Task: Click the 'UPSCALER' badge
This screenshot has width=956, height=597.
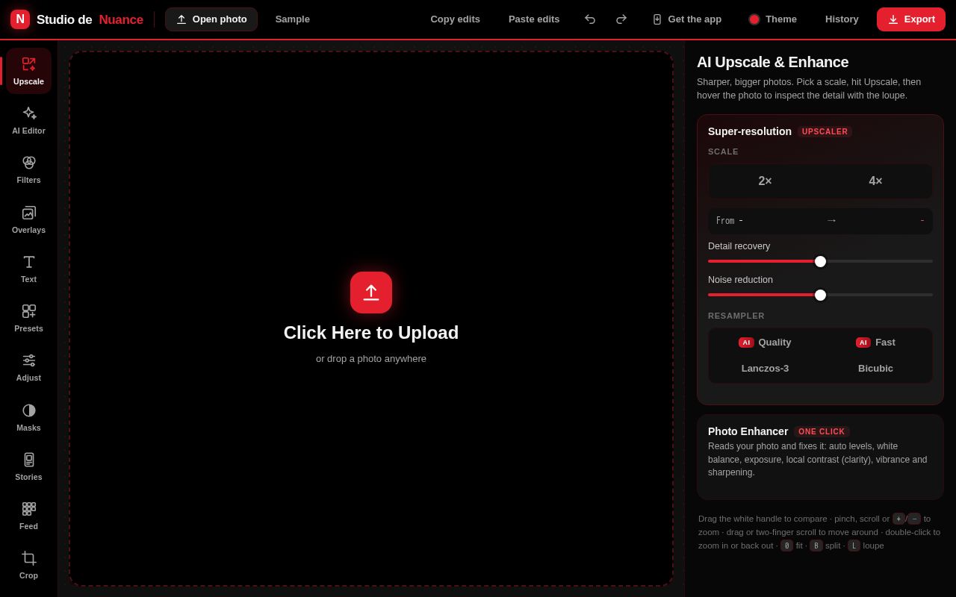Action: (x=825, y=131)
